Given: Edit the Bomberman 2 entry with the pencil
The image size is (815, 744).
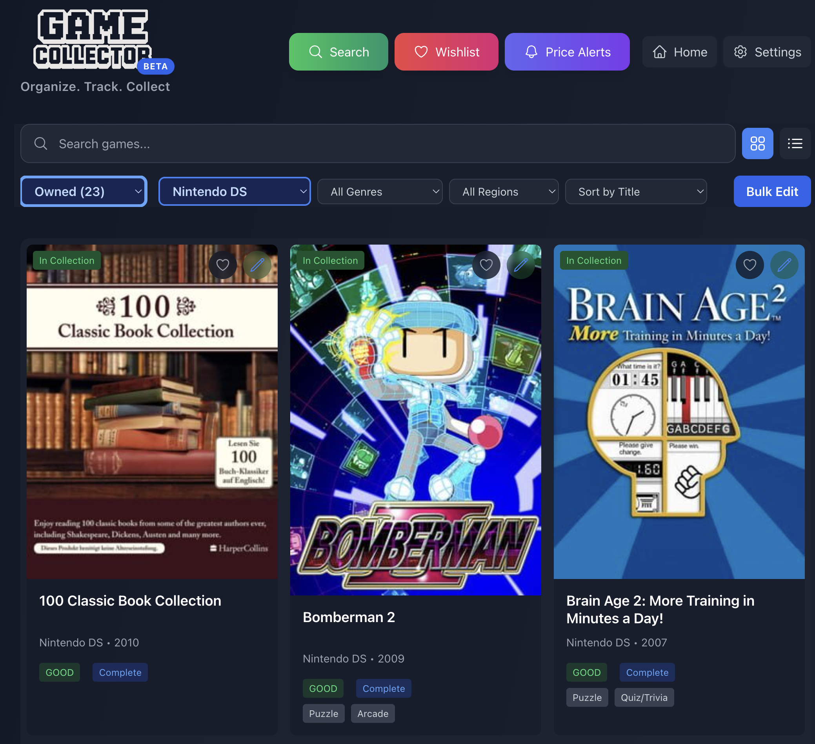Looking at the screenshot, I should pos(521,265).
